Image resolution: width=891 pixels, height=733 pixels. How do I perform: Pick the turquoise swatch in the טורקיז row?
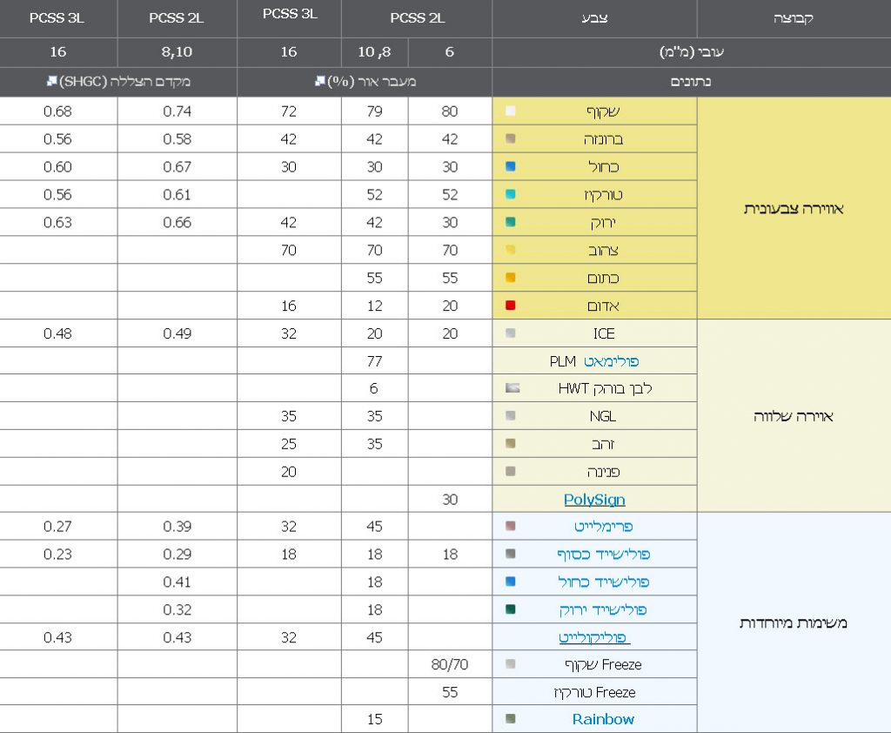510,194
